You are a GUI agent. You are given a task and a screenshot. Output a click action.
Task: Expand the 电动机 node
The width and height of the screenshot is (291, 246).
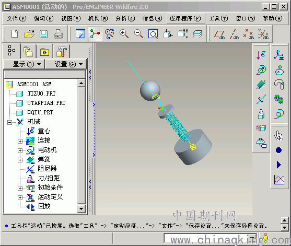[x=20, y=150]
